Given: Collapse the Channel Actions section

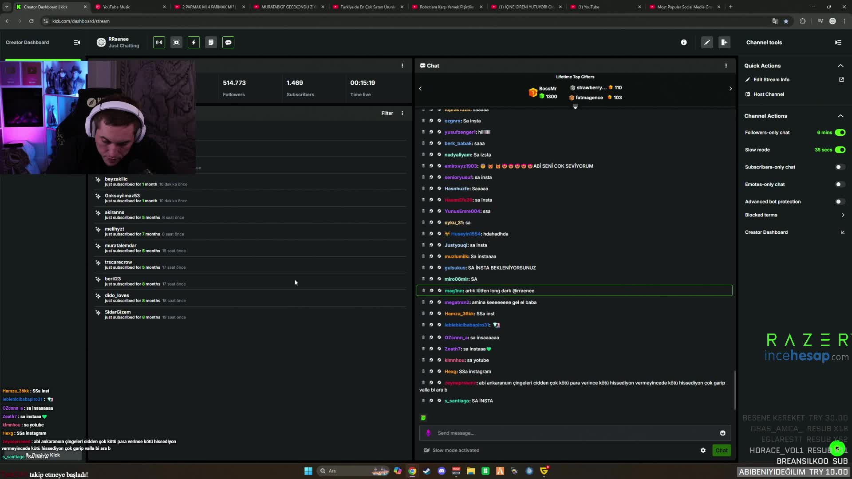Looking at the screenshot, I should [840, 116].
